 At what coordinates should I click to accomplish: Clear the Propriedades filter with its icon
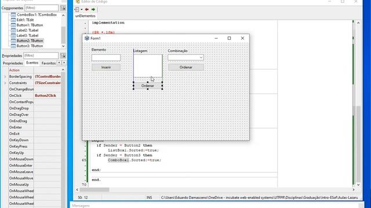click(x=63, y=55)
